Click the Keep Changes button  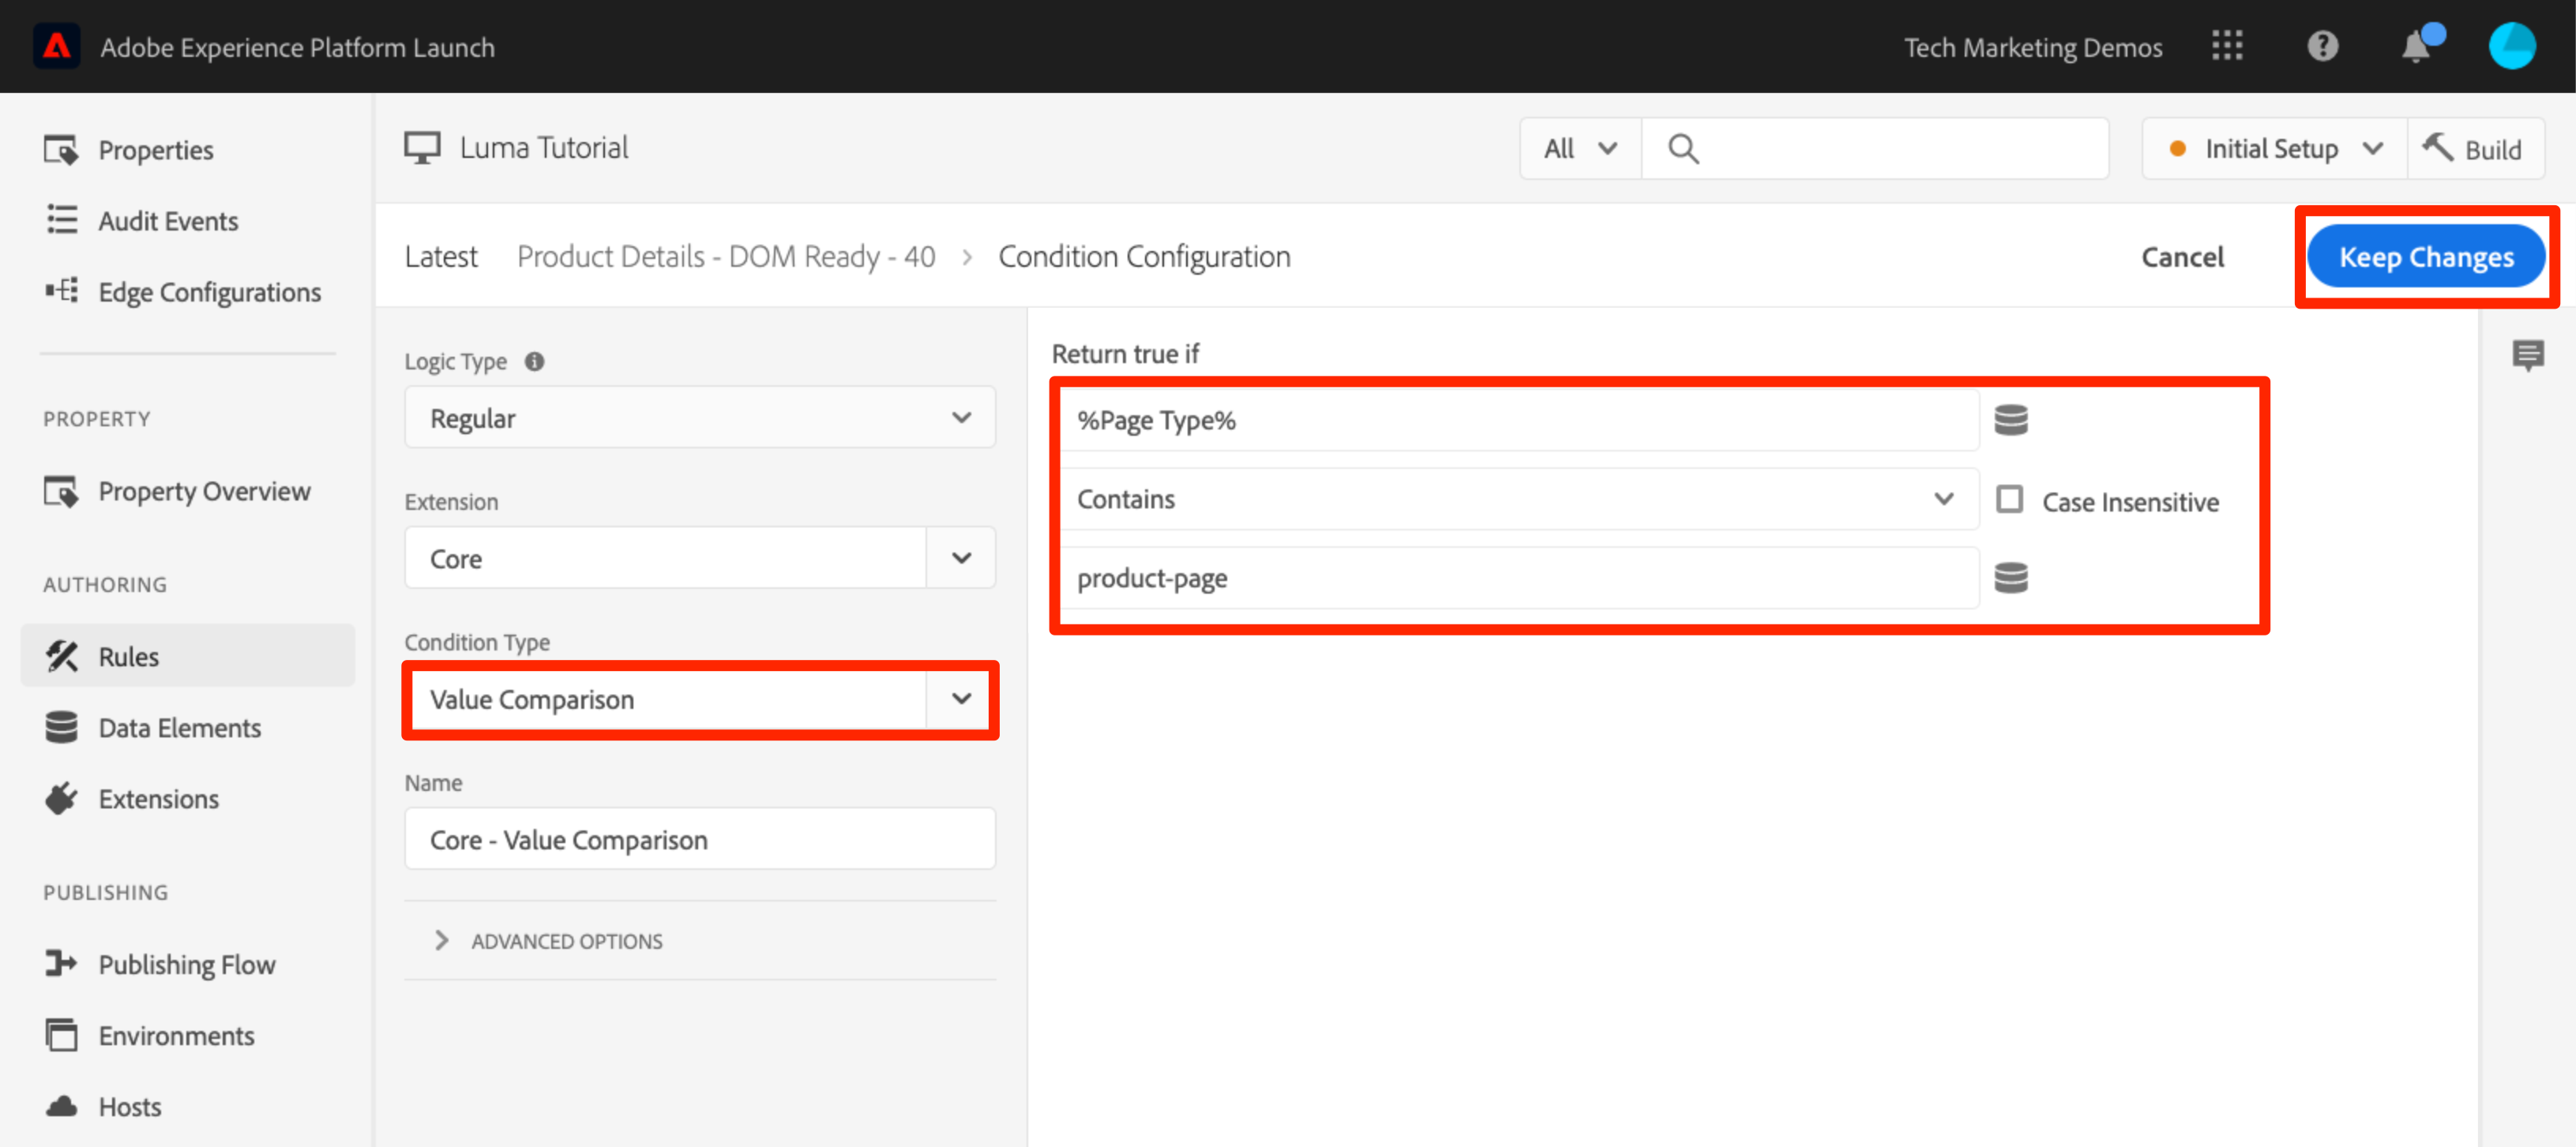pyautogui.click(x=2425, y=257)
